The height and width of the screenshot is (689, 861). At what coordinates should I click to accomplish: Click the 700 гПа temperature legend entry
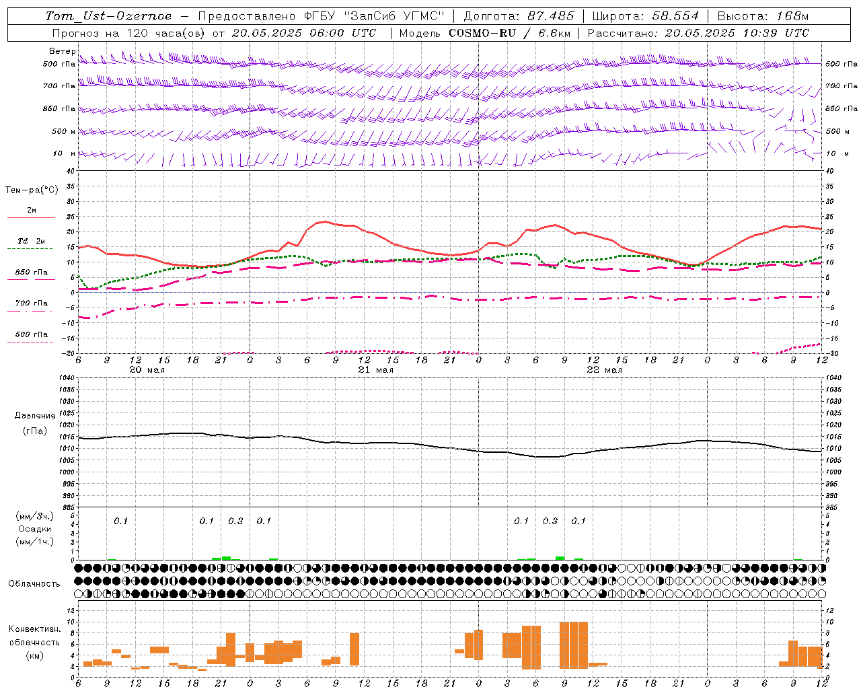coord(32,303)
